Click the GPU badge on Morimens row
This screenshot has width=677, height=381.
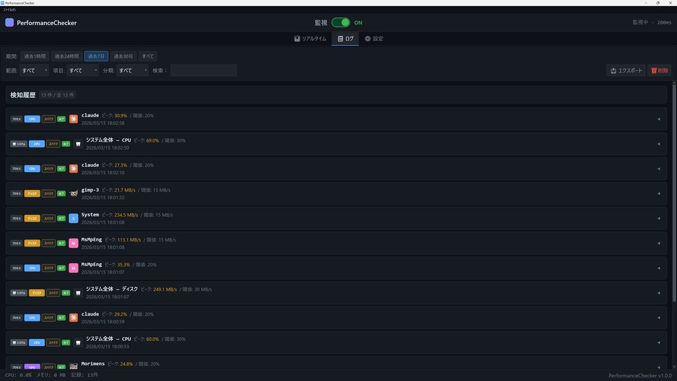pyautogui.click(x=32, y=366)
